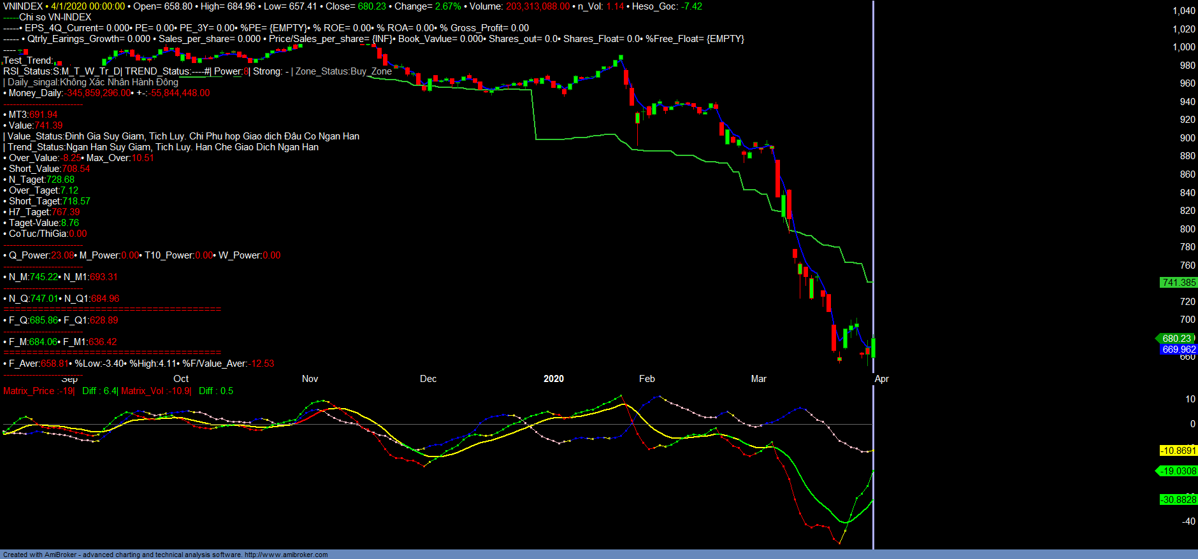Click the green 741.385 price label
The image size is (1198, 559).
pyautogui.click(x=1178, y=283)
